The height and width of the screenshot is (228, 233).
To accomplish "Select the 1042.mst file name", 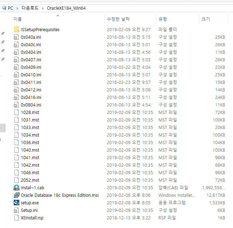I will (x=30, y=165).
